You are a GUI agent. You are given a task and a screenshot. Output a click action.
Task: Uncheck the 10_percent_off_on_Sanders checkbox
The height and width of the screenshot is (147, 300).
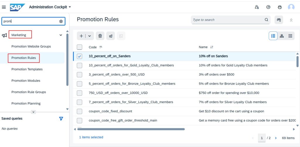coord(79,56)
